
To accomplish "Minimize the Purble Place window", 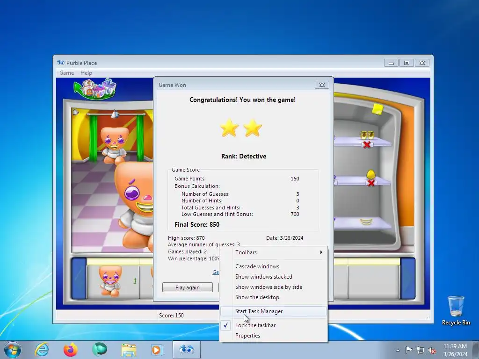I will (x=392, y=63).
